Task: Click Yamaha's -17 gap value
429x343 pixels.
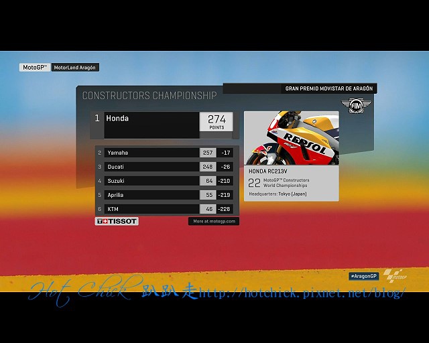Action: click(225, 153)
